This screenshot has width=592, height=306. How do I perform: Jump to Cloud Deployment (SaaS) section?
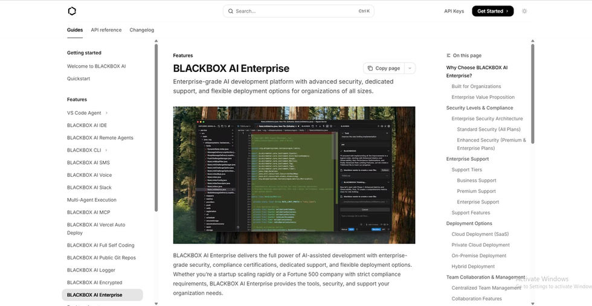(x=480, y=234)
